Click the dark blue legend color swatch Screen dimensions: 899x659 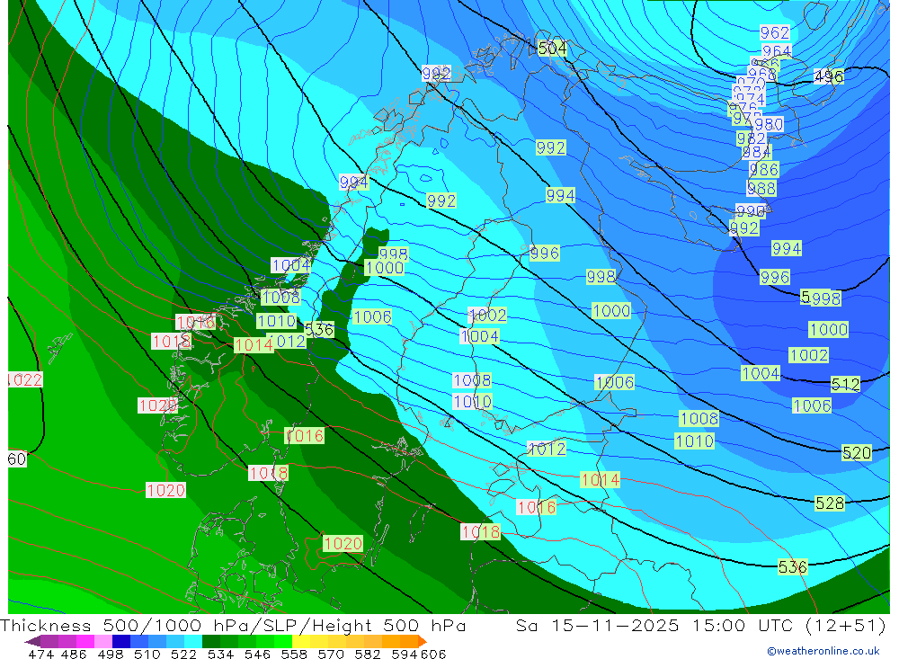click(121, 641)
